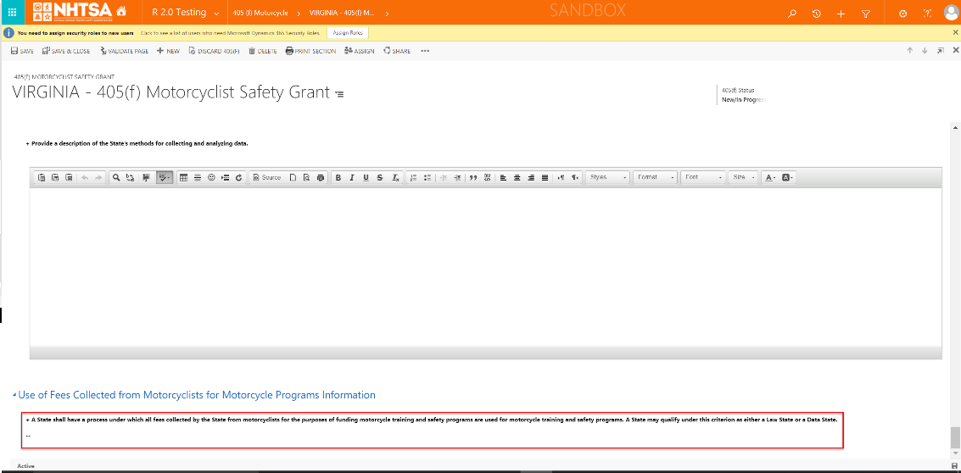This screenshot has width=961, height=473.
Task: Click Paste as plain text icon
Action: tap(55, 177)
